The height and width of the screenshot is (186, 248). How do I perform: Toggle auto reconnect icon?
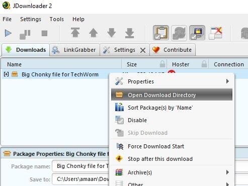coord(179,33)
